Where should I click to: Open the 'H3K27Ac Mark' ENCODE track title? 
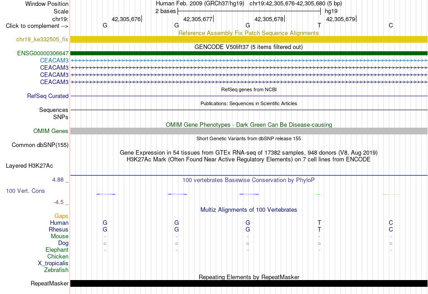[x=249, y=160]
